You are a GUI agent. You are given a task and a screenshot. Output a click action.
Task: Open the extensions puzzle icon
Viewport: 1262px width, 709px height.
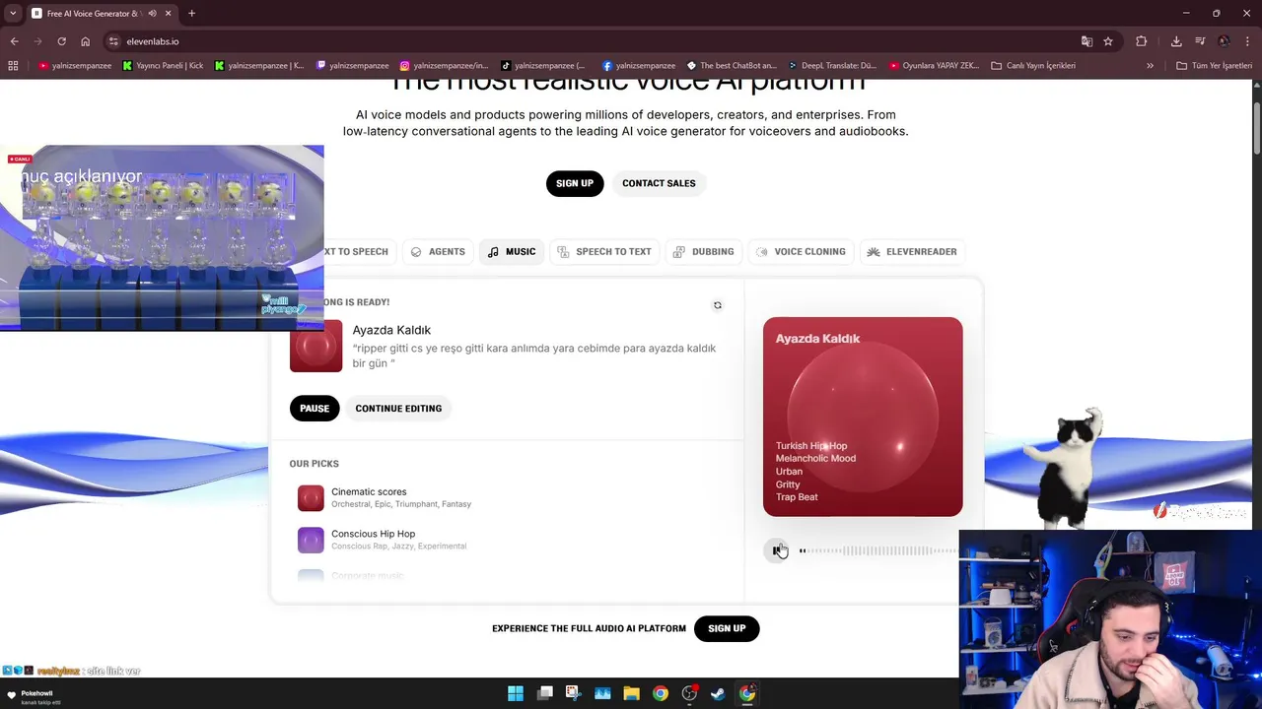pyautogui.click(x=1141, y=41)
